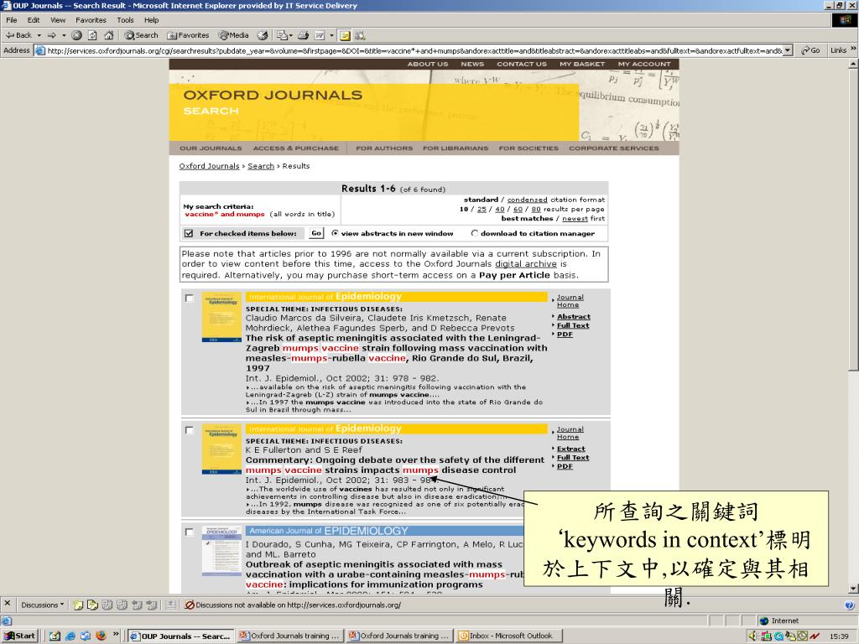
Task: Click the History icon
Action: (x=263, y=35)
